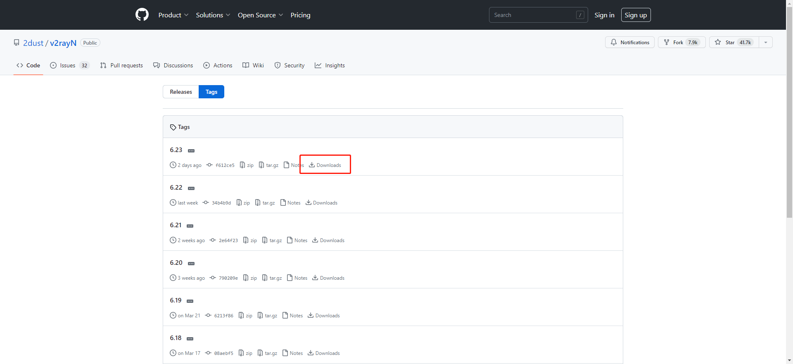Viewport: 793px width, 364px height.
Task: Open the v2rayN repository link
Action: tap(63, 43)
